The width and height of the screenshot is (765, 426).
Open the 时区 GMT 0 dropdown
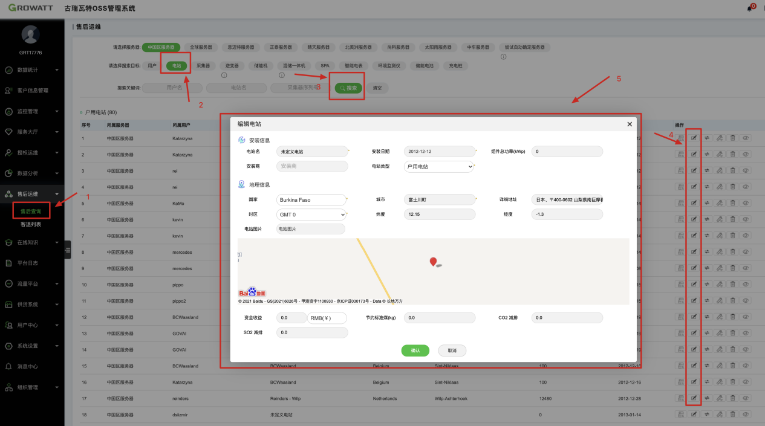click(x=312, y=215)
